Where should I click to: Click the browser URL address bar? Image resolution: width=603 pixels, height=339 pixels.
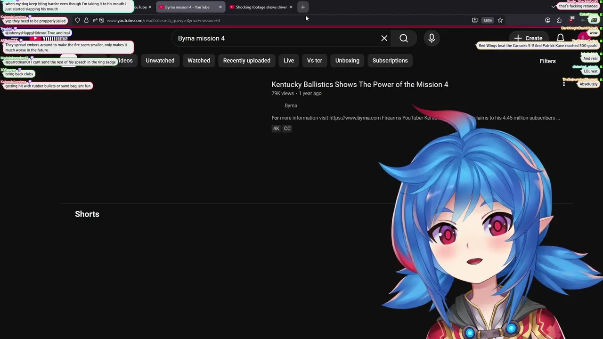point(283,20)
